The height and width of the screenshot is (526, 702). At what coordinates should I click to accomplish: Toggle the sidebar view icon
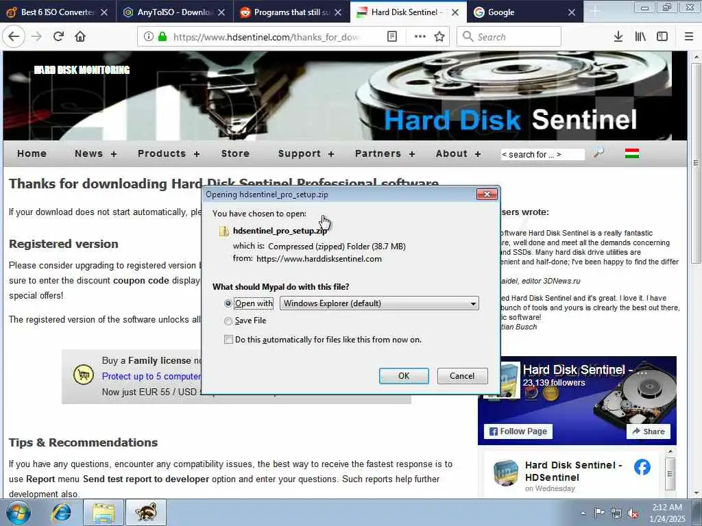[662, 37]
